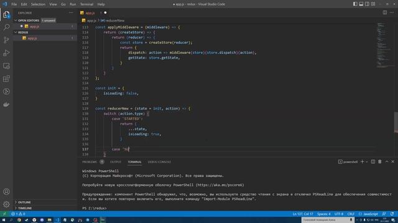Screen dimensions: 398x223
Task: Close the terminal panel
Action: (x=392, y=162)
